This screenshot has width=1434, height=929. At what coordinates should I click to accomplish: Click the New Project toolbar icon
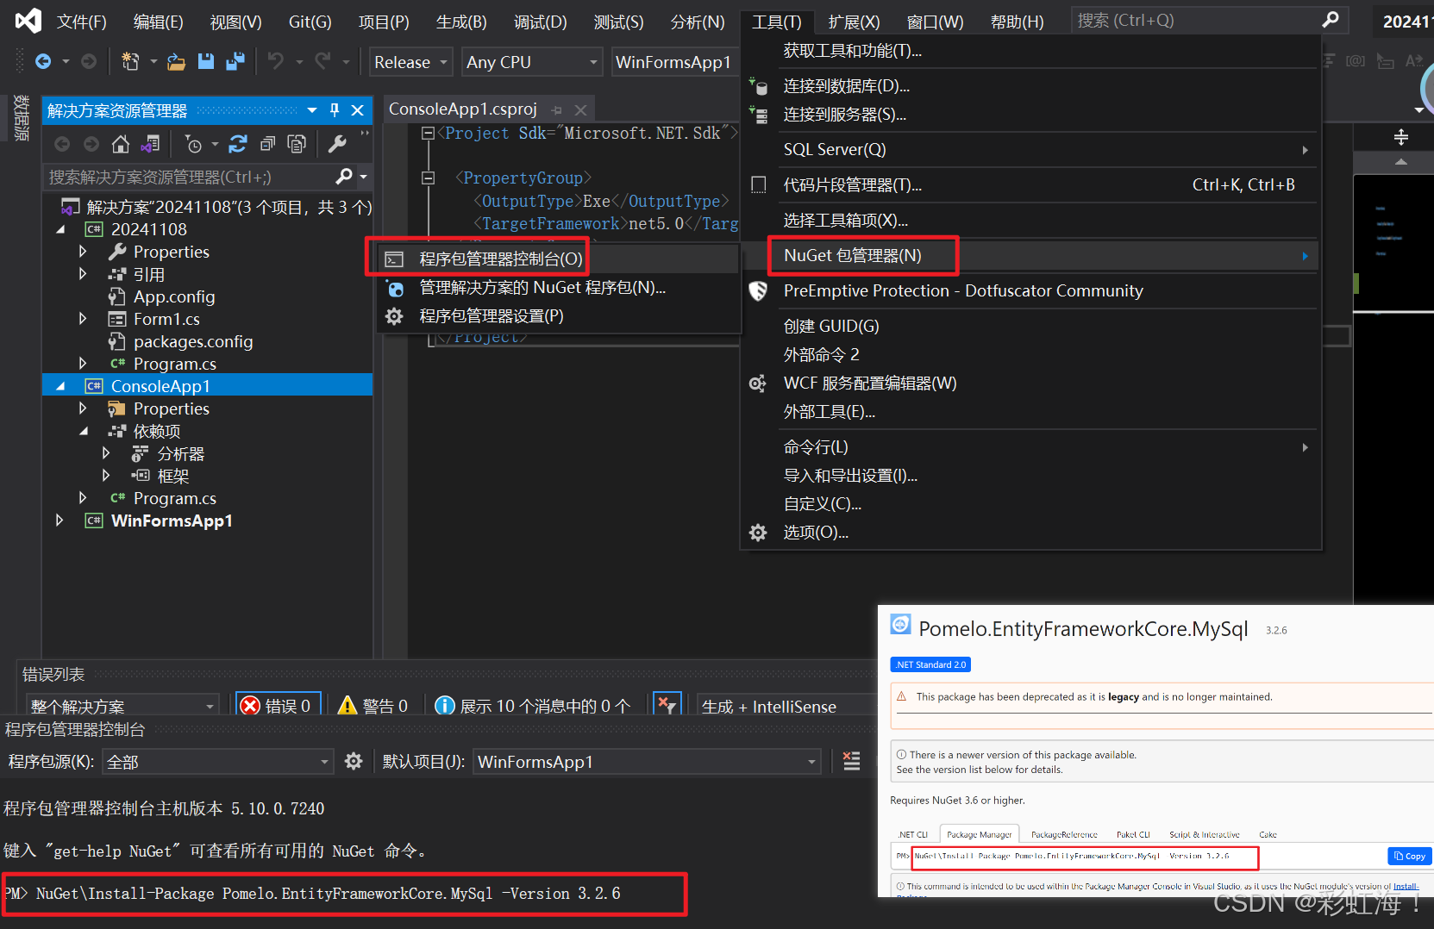click(x=130, y=61)
